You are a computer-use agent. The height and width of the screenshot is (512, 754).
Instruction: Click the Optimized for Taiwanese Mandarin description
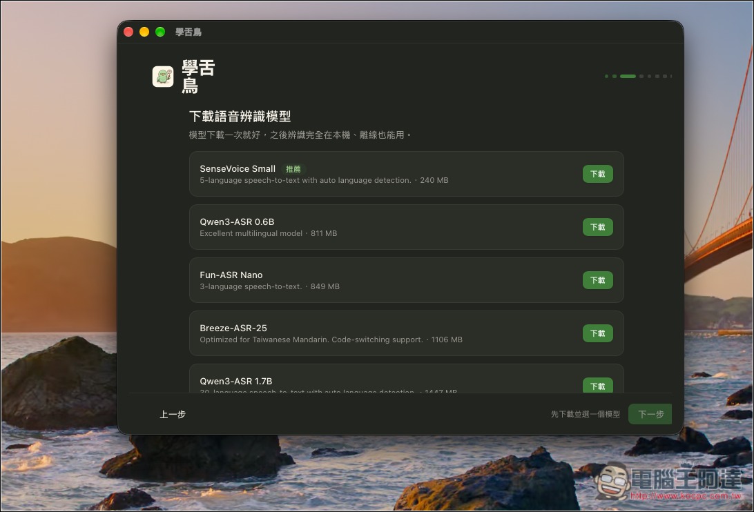pyautogui.click(x=331, y=339)
